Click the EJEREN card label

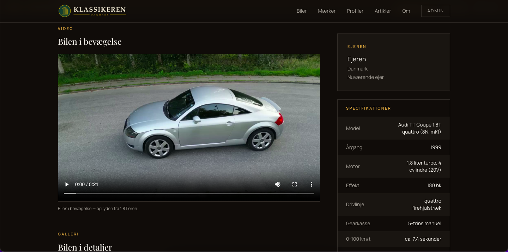357,47
